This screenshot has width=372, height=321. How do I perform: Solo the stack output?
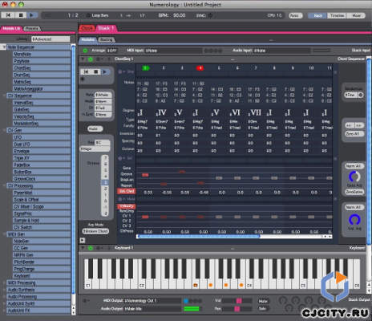pos(263,309)
